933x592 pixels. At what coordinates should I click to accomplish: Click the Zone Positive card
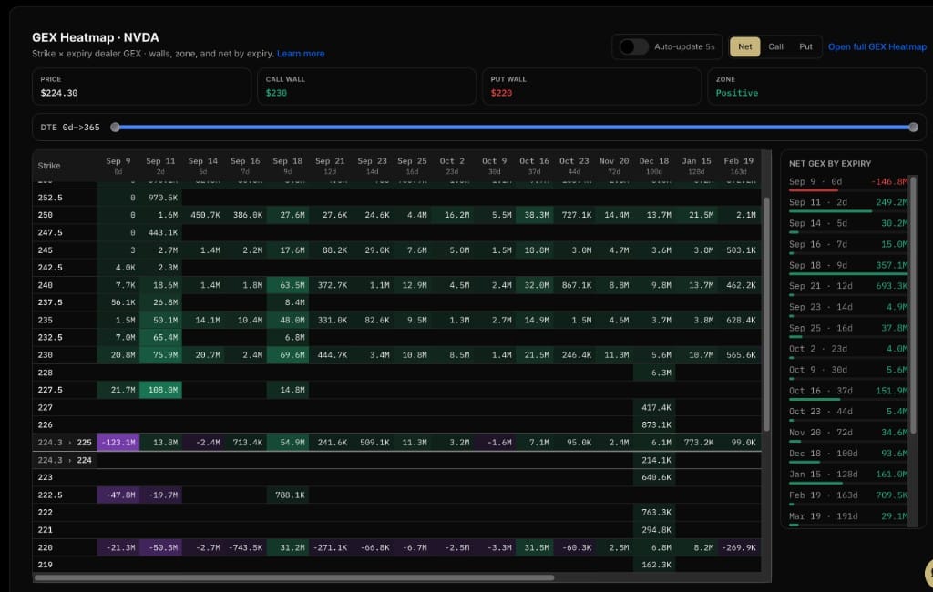point(816,87)
